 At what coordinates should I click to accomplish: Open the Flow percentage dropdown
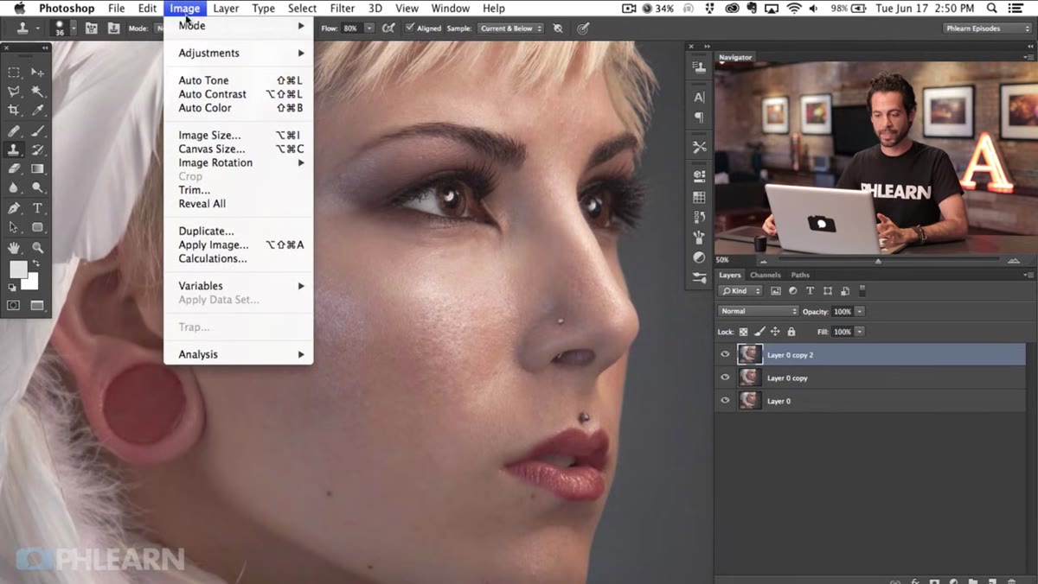tap(369, 29)
